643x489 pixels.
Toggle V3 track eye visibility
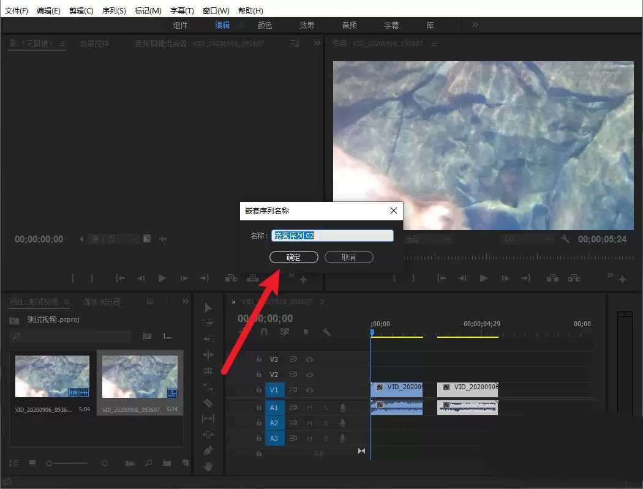point(310,359)
